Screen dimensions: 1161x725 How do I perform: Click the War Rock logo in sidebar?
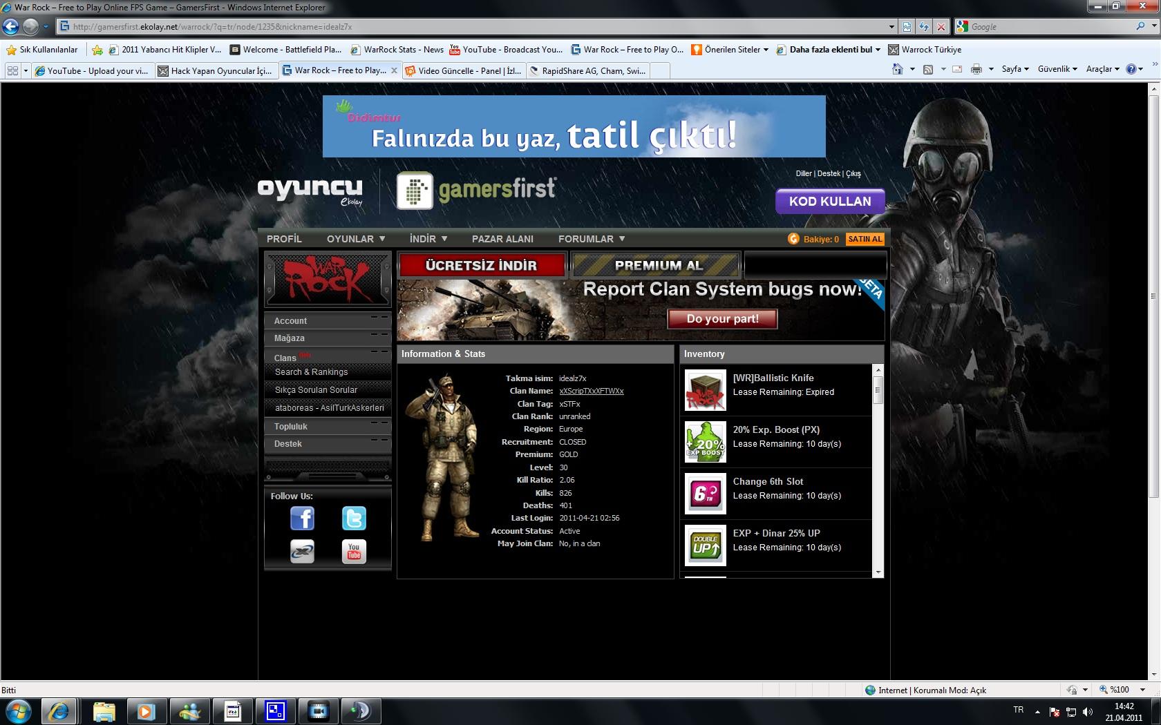pyautogui.click(x=328, y=280)
